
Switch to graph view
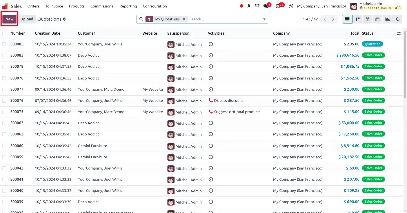coord(387,19)
